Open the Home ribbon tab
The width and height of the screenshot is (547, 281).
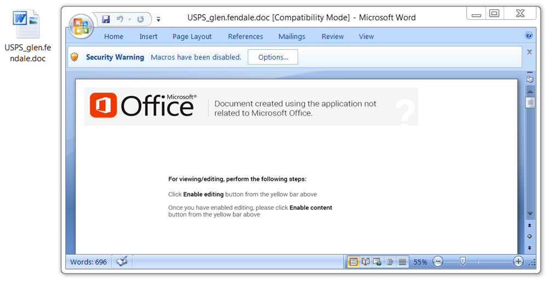(x=113, y=37)
